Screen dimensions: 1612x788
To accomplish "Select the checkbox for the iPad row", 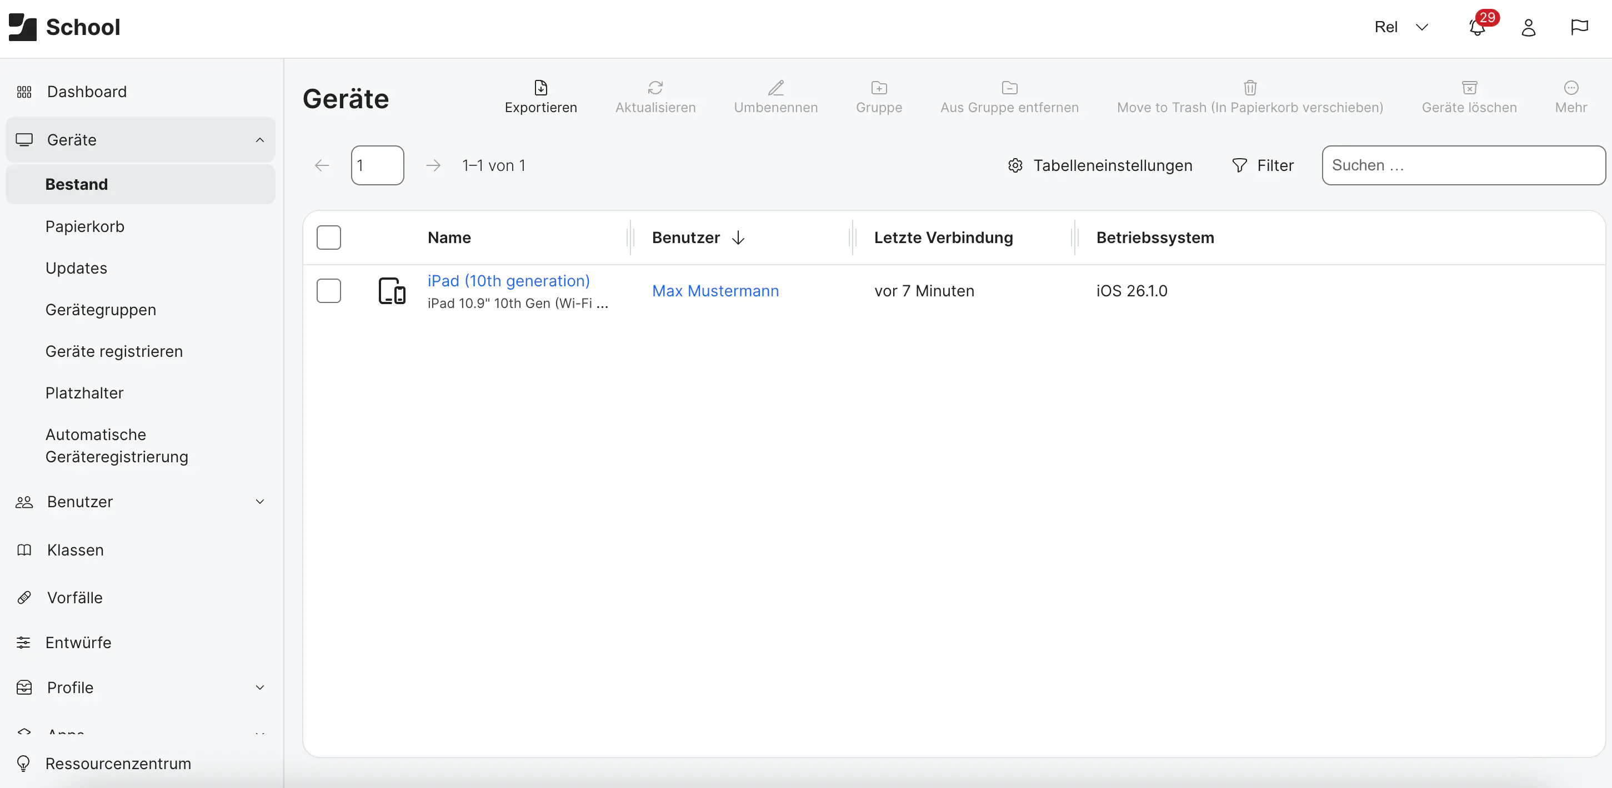I will pyautogui.click(x=328, y=290).
